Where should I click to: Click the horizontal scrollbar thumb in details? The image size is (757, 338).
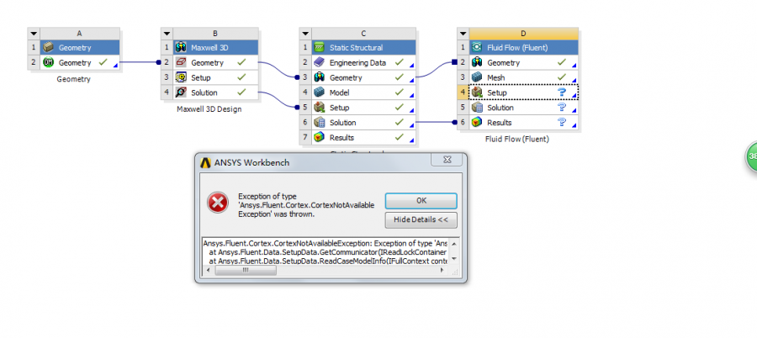(246, 271)
